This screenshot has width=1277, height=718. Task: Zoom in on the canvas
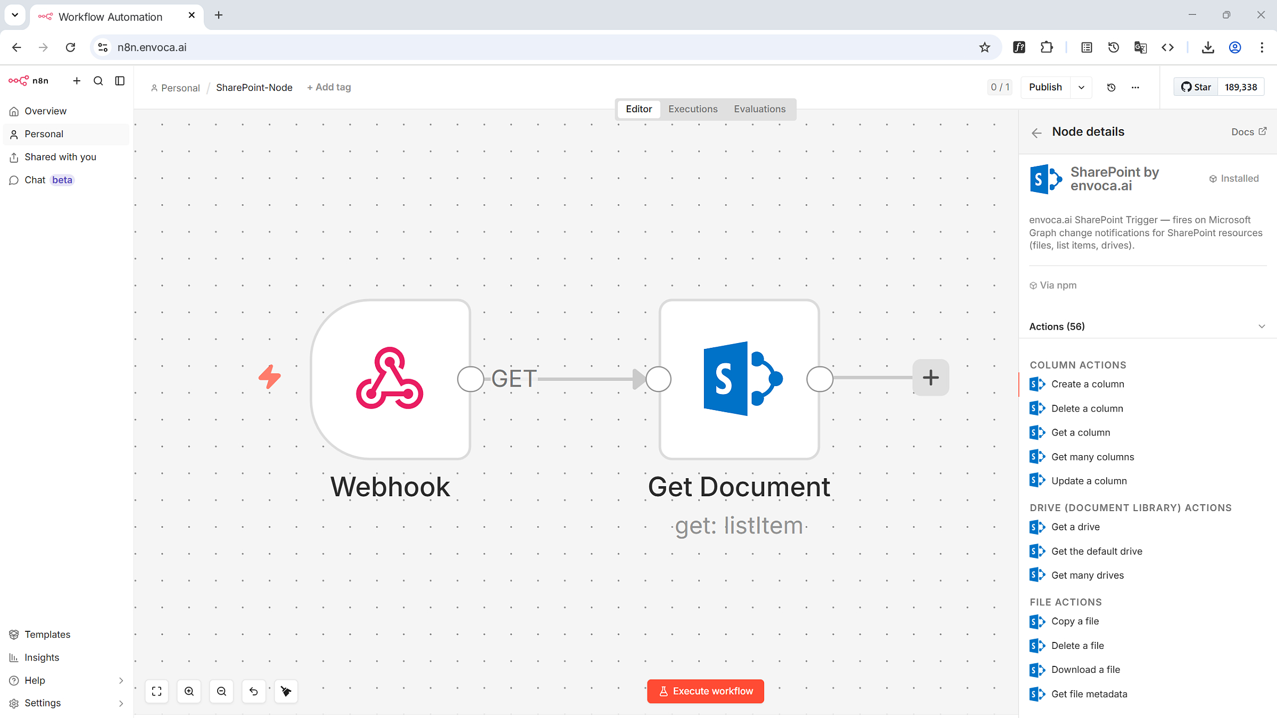(x=189, y=691)
